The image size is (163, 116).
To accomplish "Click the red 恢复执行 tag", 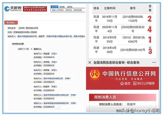I will (x=11, y=23).
